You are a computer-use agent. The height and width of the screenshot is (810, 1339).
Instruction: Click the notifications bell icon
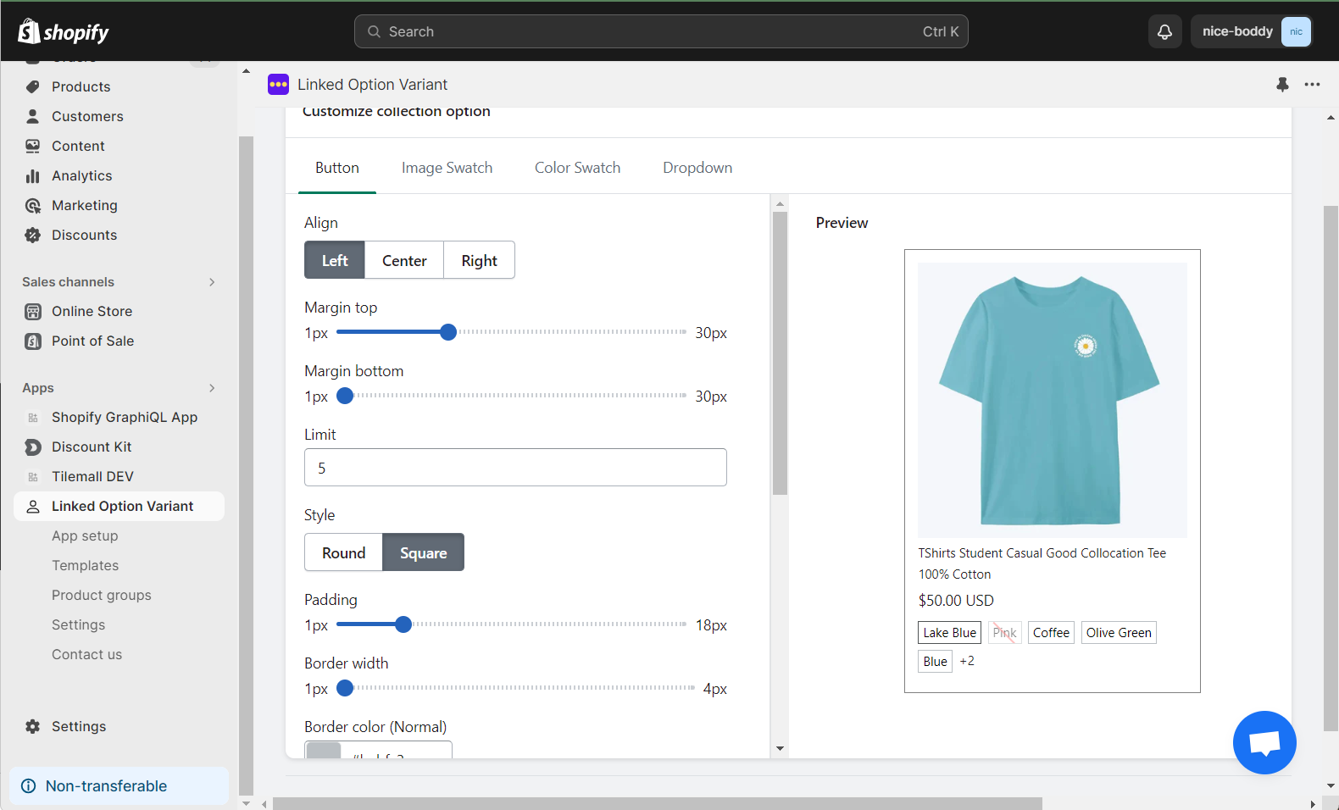(1164, 31)
